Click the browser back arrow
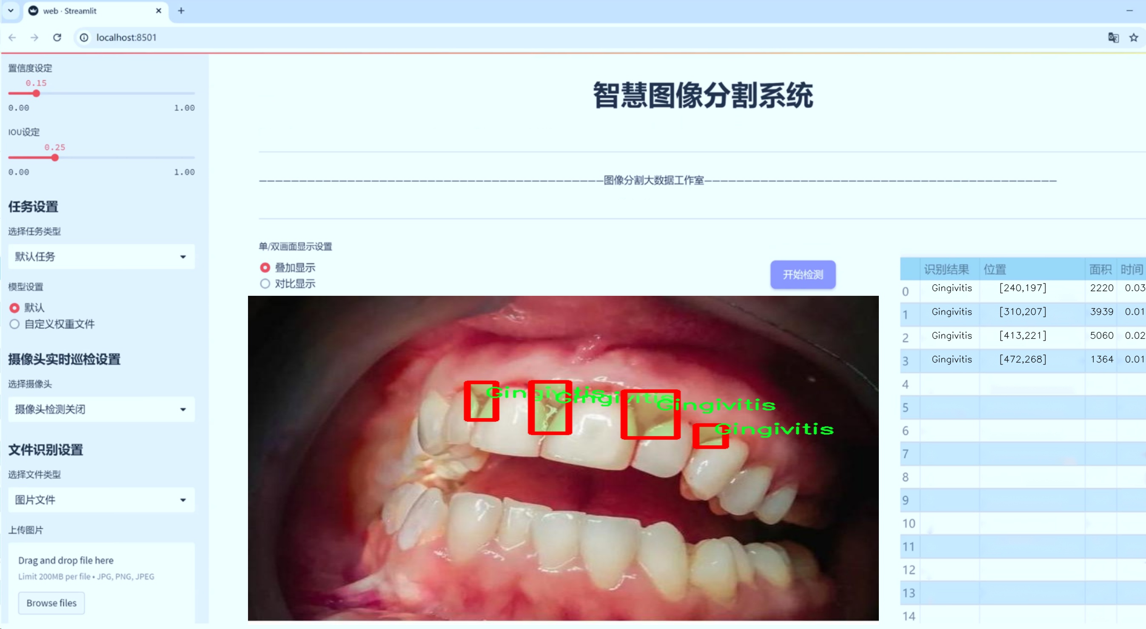 [x=12, y=37]
